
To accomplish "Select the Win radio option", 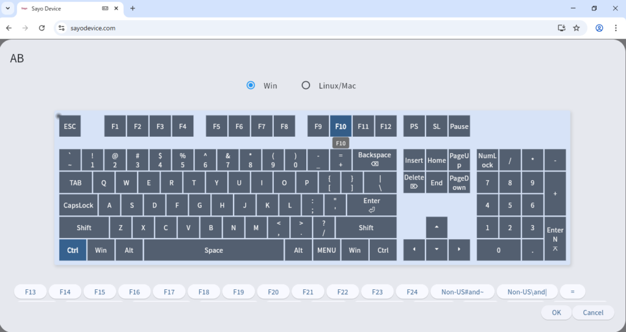I will (251, 85).
